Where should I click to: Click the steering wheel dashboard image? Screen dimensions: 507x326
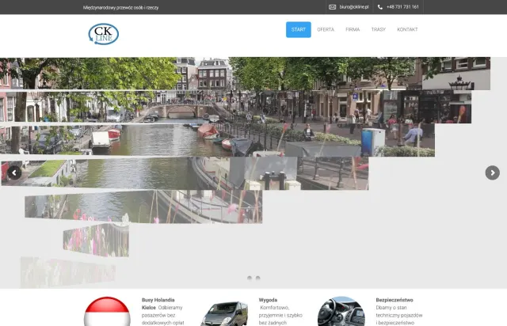coord(341,312)
